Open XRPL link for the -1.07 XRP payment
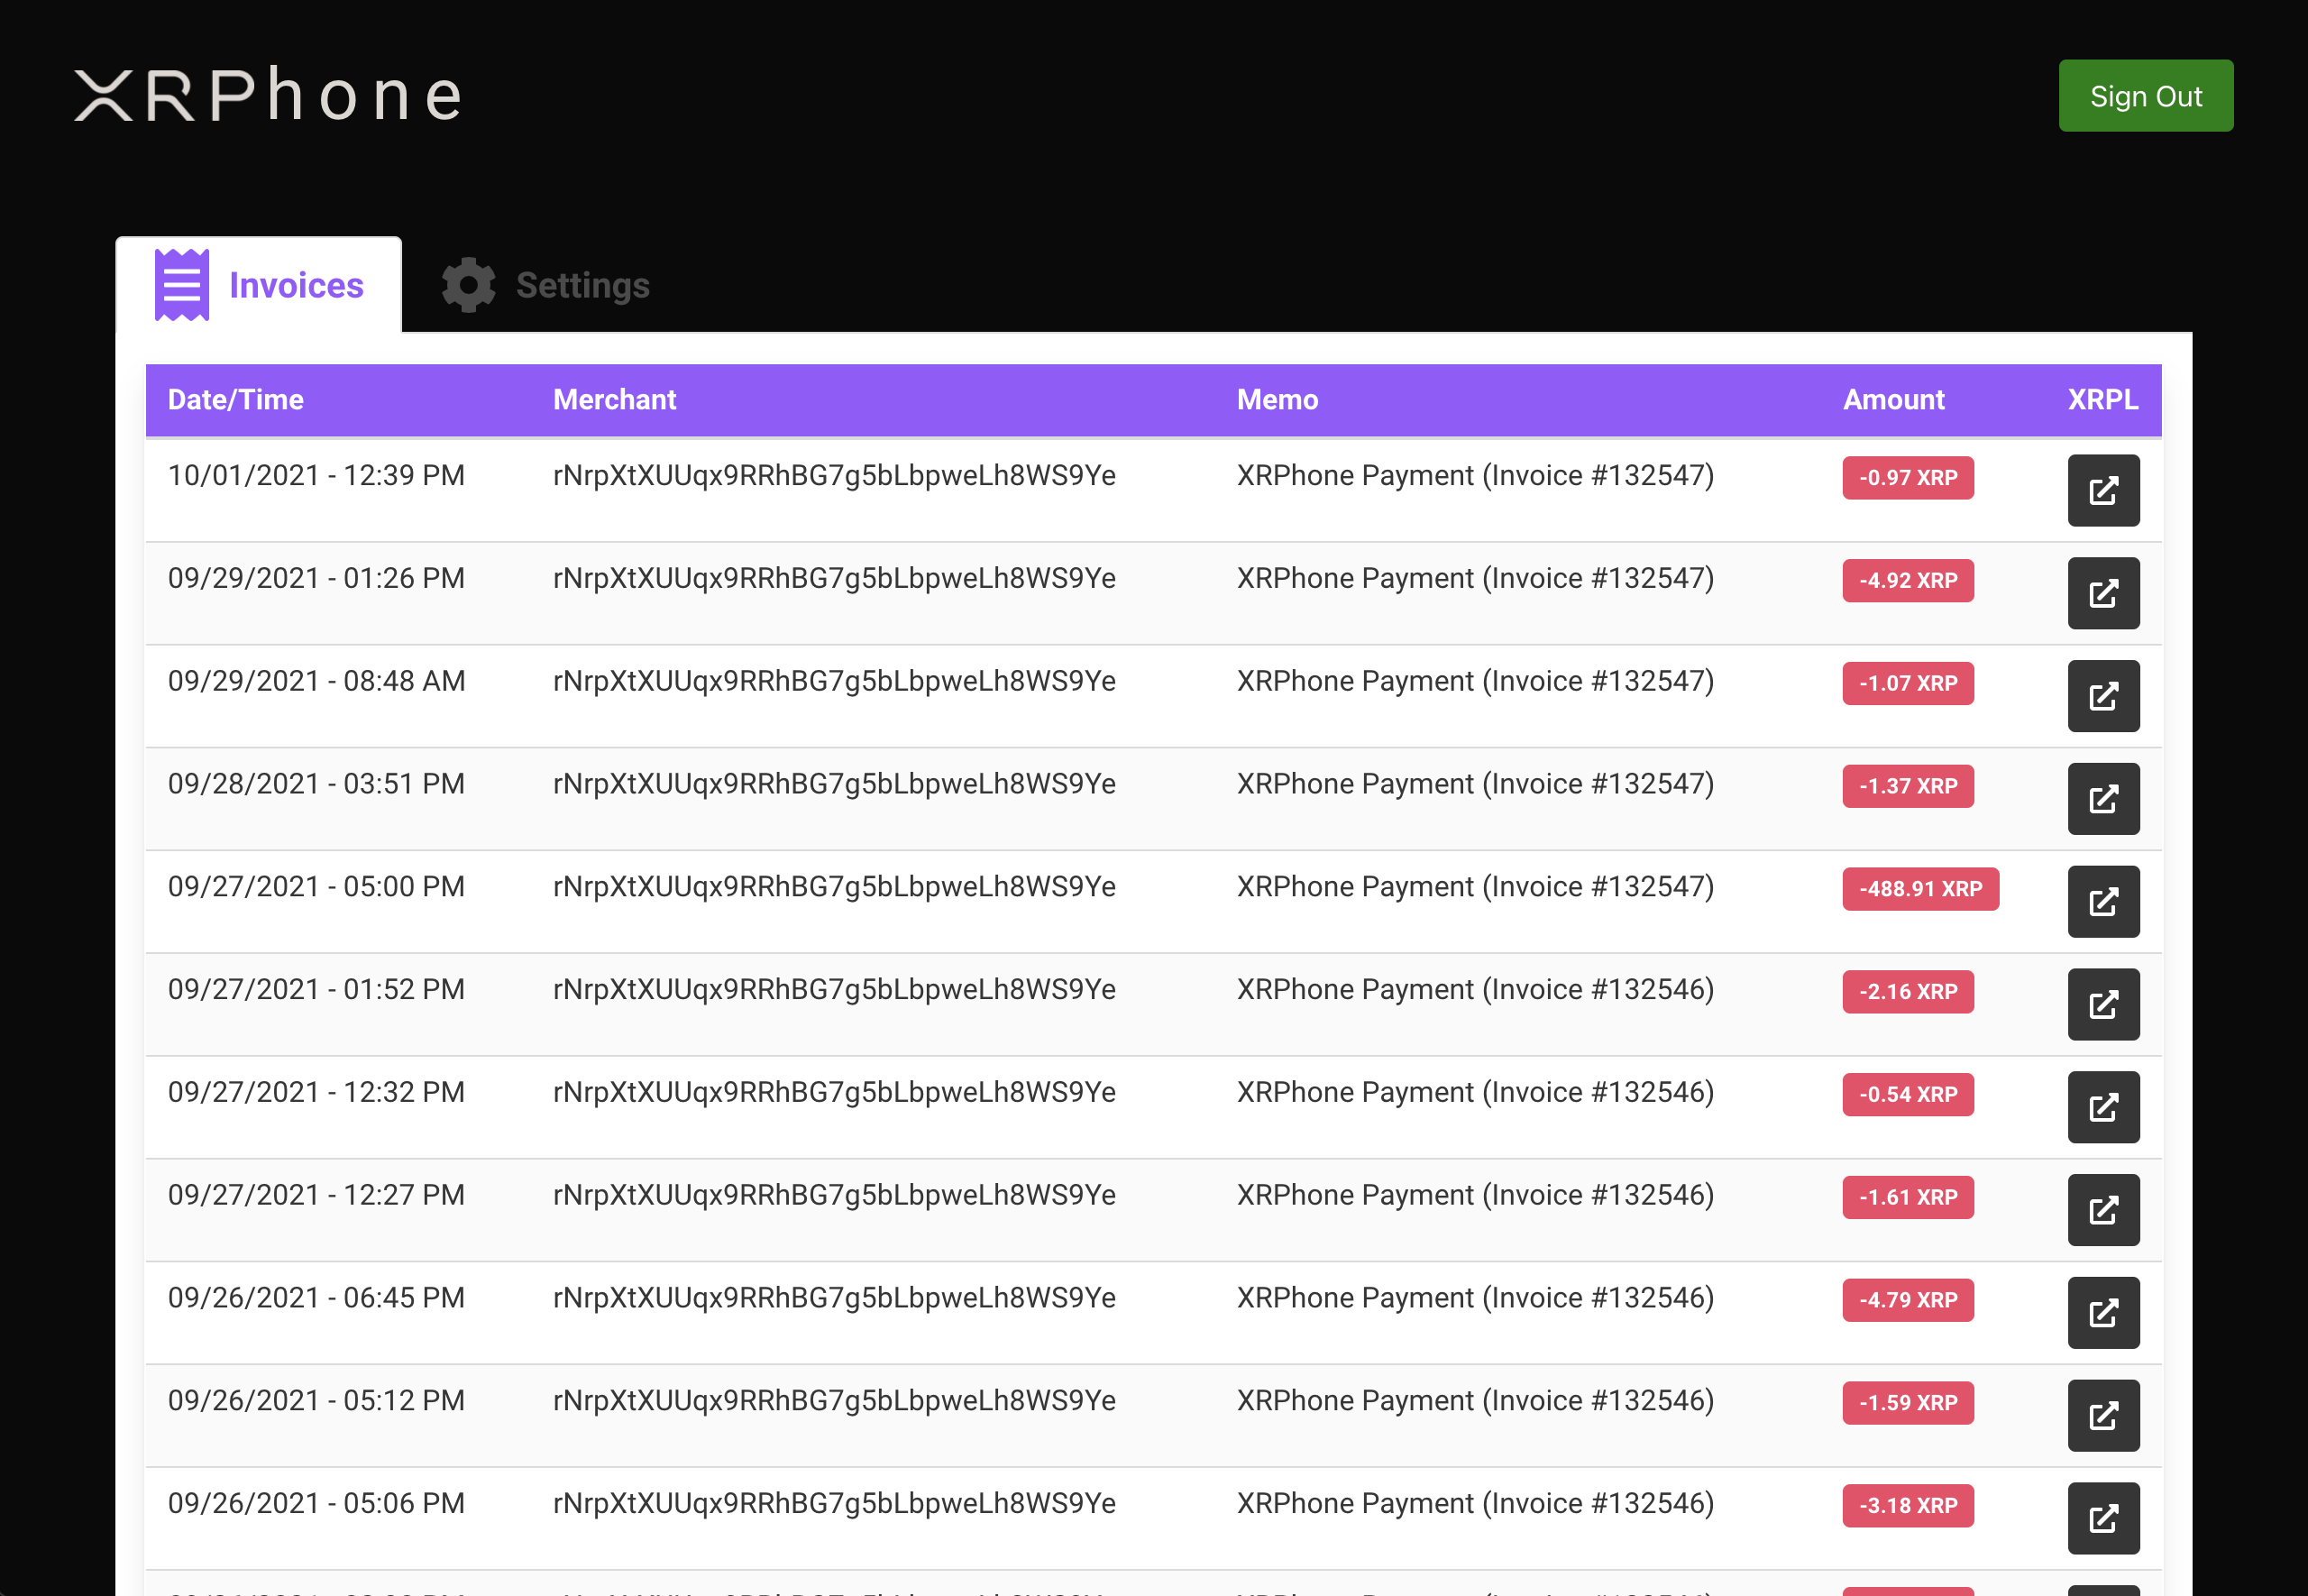 pos(2103,696)
